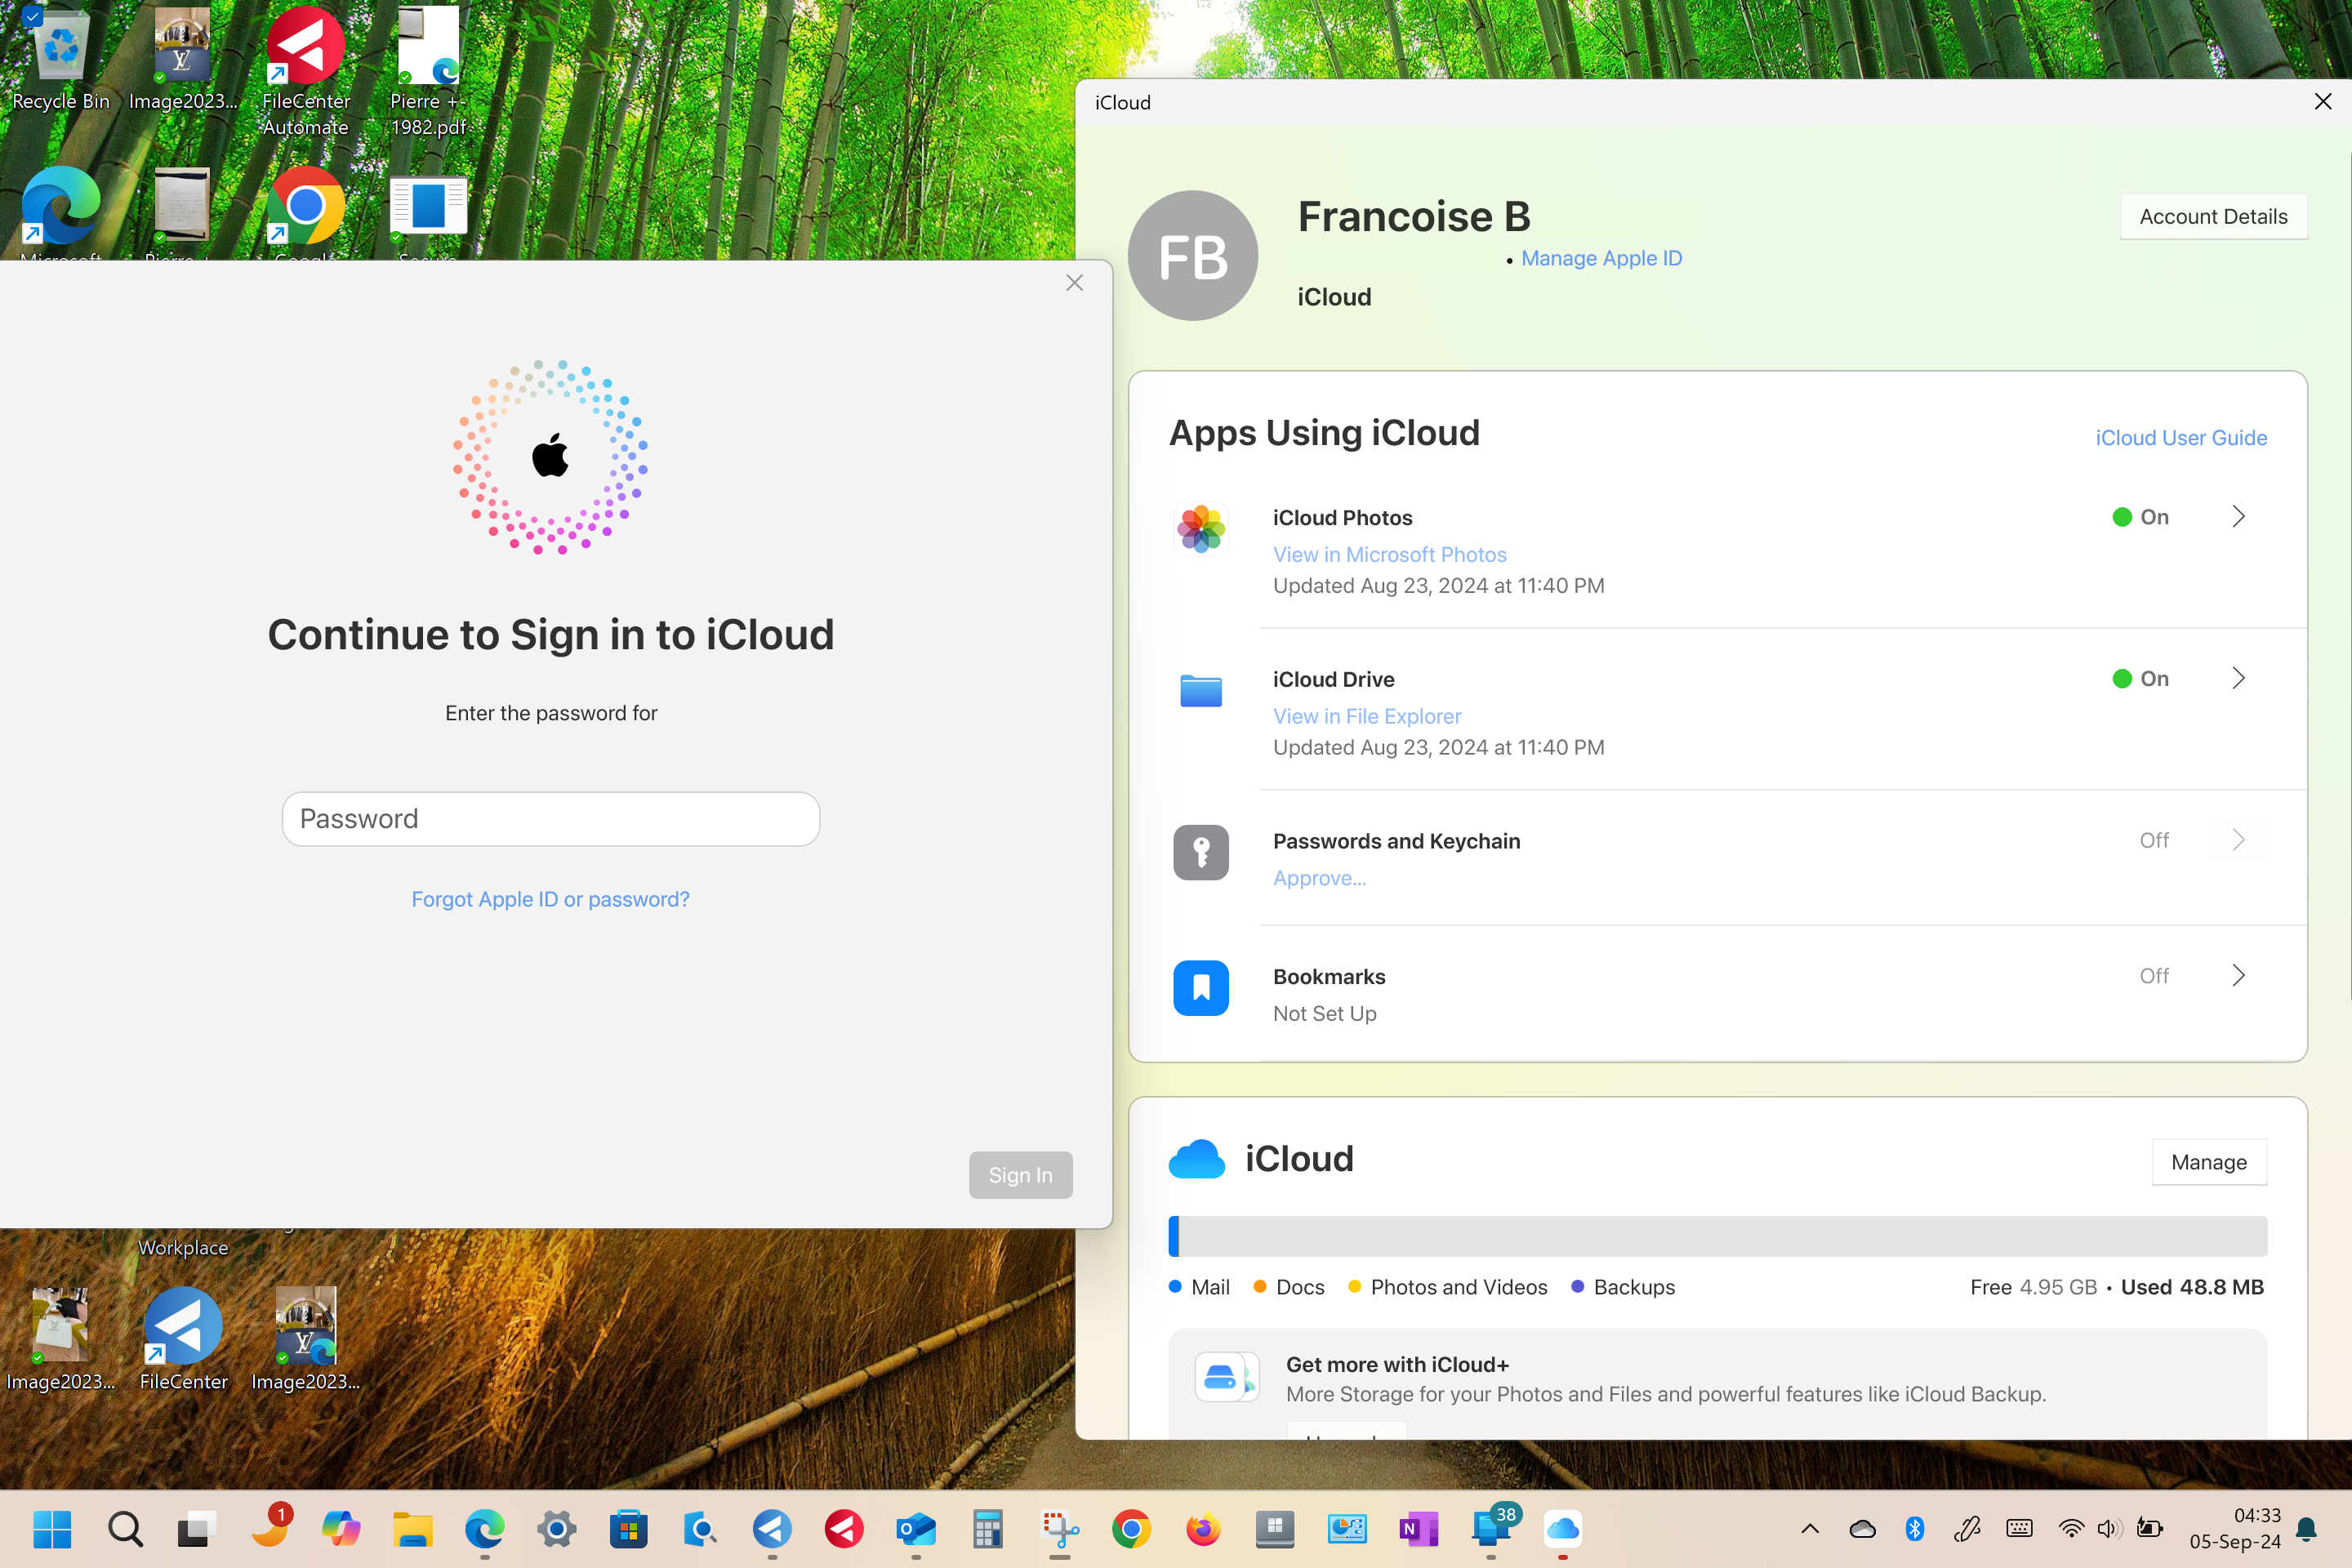Launch Firefox from the taskbar
2352x1568 pixels.
[x=1203, y=1528]
